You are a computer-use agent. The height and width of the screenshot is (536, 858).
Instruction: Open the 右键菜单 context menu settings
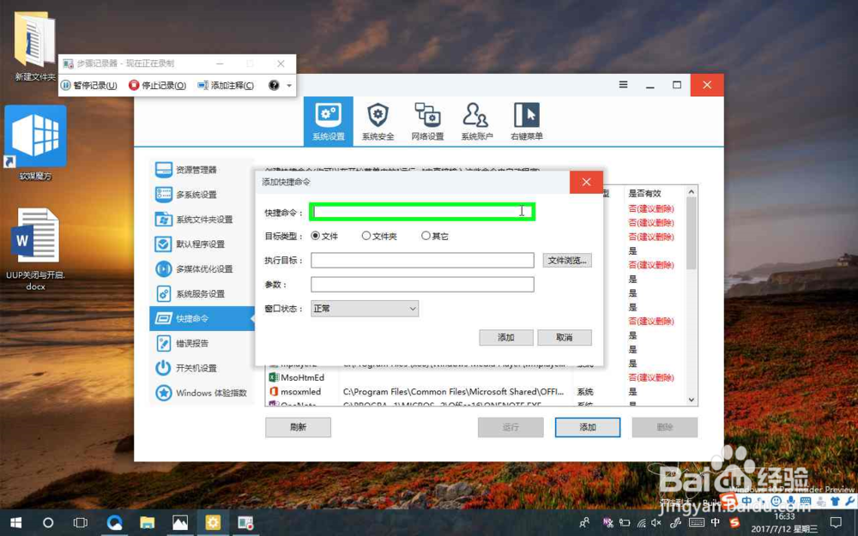click(x=527, y=120)
